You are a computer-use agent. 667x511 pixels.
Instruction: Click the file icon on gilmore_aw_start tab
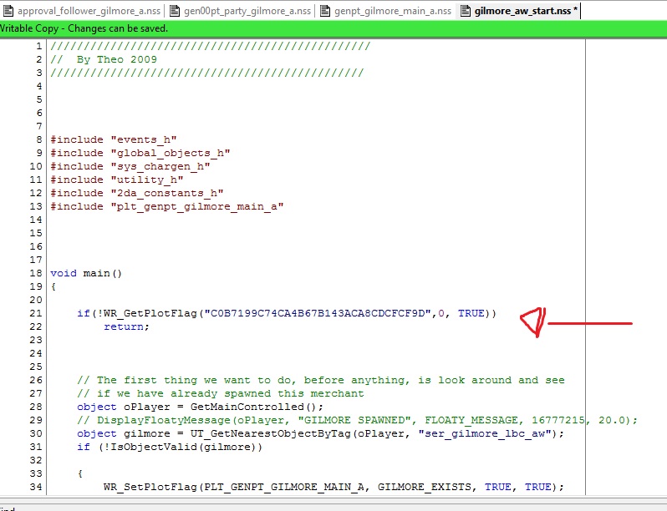point(466,11)
